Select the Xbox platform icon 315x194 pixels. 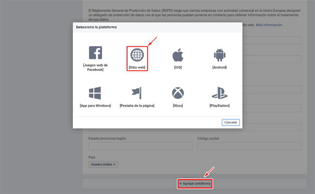(x=178, y=93)
